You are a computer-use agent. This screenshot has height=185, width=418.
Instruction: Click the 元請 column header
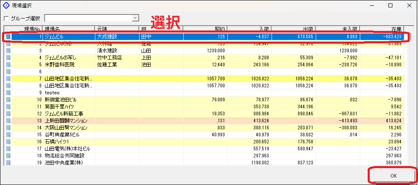pyautogui.click(x=116, y=29)
